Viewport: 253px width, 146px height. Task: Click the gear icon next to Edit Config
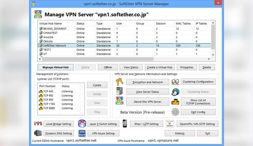176,112
